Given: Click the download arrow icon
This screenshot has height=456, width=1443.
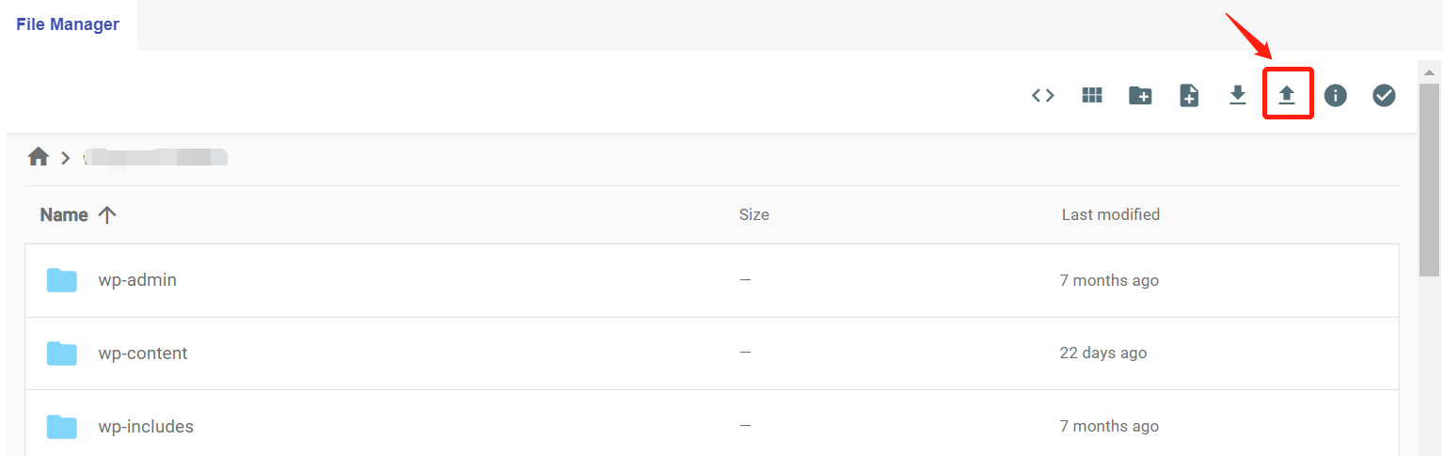Looking at the screenshot, I should click(x=1238, y=95).
